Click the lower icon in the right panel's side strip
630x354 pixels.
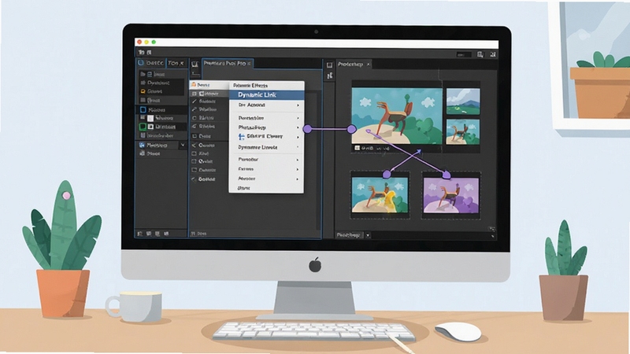(330, 76)
